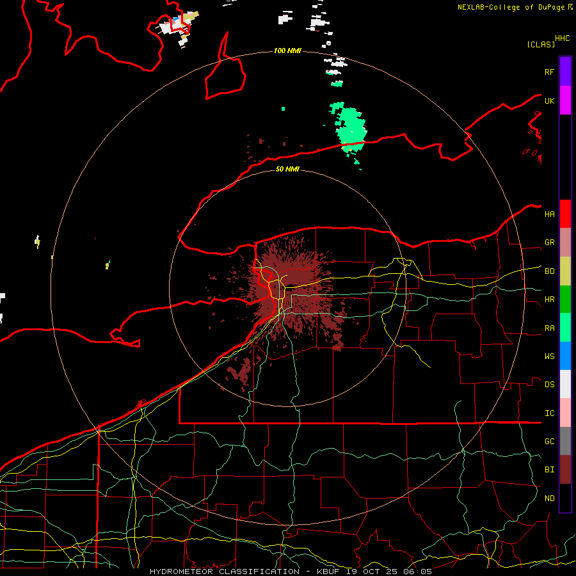Click the 100 NMI range ring label
Viewport: 576px width, 576px height.
tap(287, 51)
